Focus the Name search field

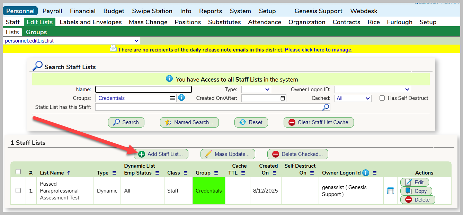click(x=143, y=90)
